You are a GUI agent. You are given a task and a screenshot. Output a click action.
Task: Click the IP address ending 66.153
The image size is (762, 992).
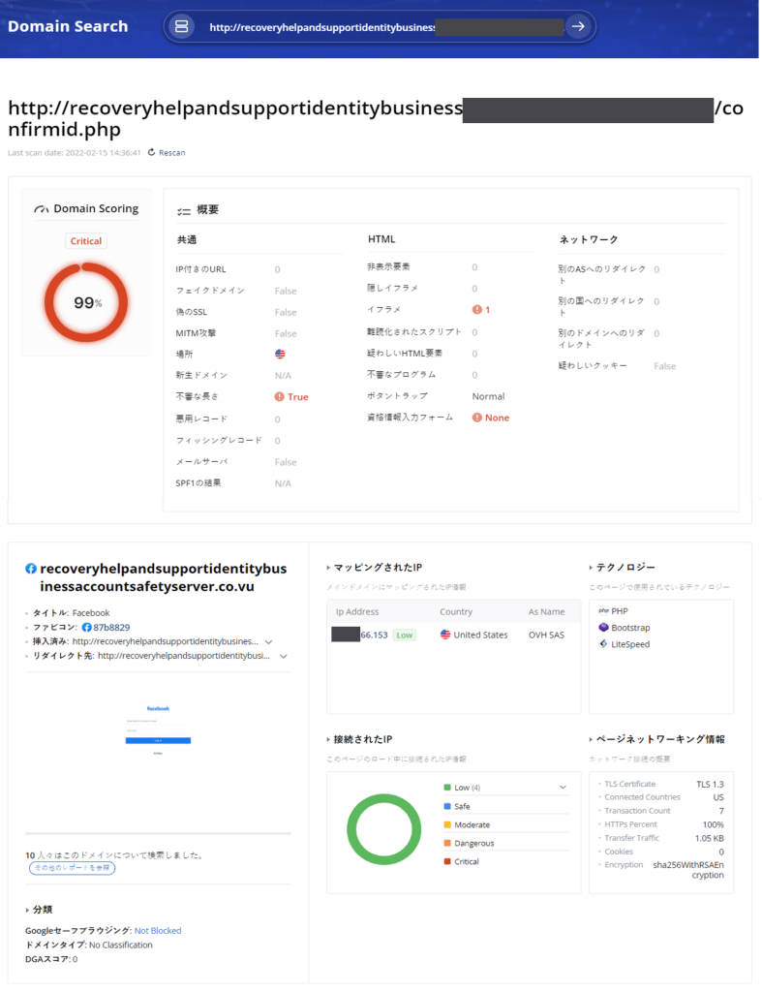(359, 635)
